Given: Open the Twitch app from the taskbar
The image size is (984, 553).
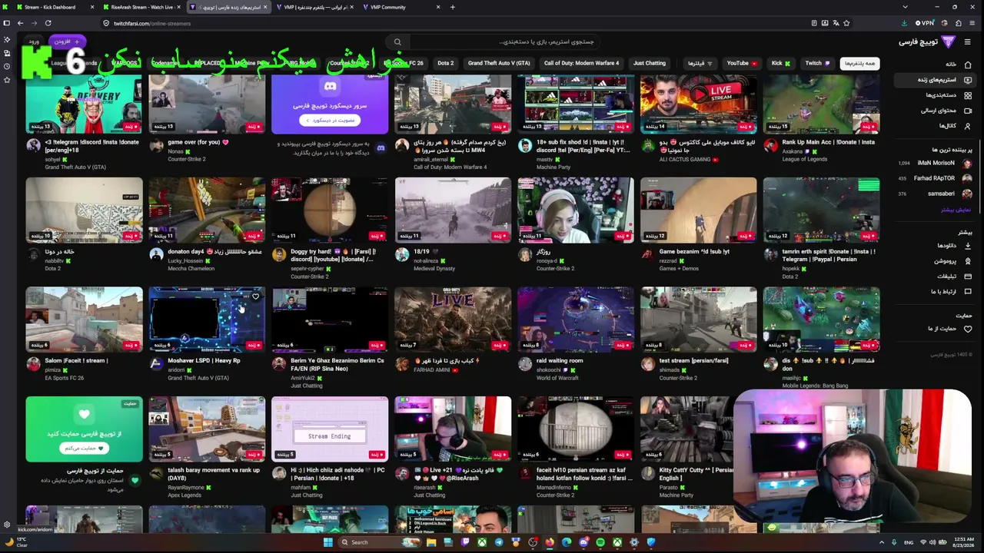Looking at the screenshot, I should 465,542.
